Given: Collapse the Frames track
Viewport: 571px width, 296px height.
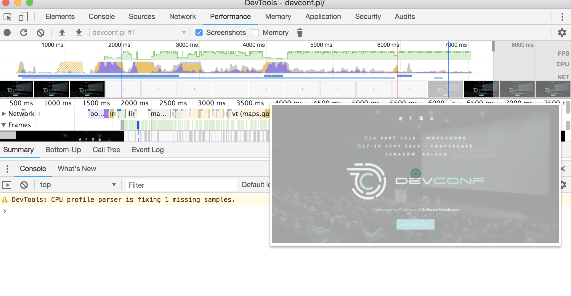Looking at the screenshot, I should tap(4, 125).
